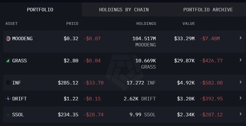Click the SSOL token icon
The width and height of the screenshot is (246, 126).
coord(8,115)
